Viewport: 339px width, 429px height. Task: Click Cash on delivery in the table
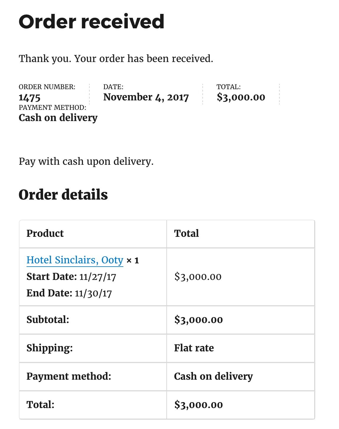click(214, 376)
